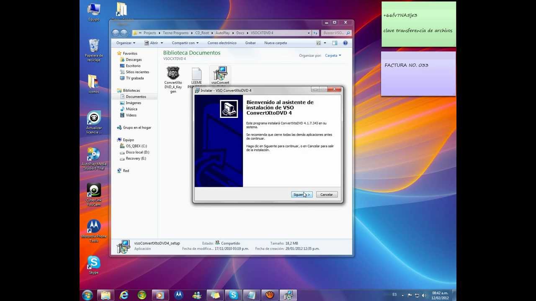Image resolution: width=536 pixels, height=301 pixels.
Task: Open the iconos folder on desktop
Action: point(94,84)
